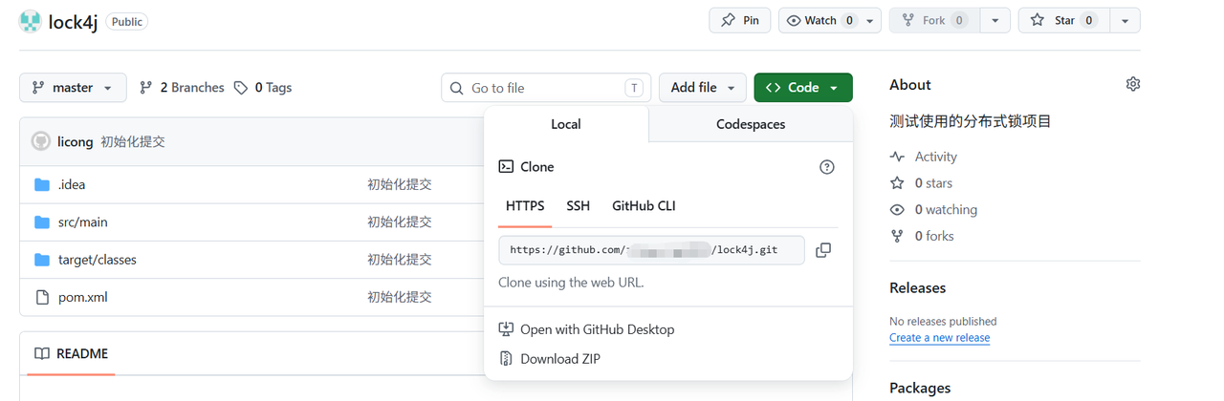Viewport: 1224px width, 401px height.
Task: Click the folder icon beside target/classes
Action: [x=42, y=260]
